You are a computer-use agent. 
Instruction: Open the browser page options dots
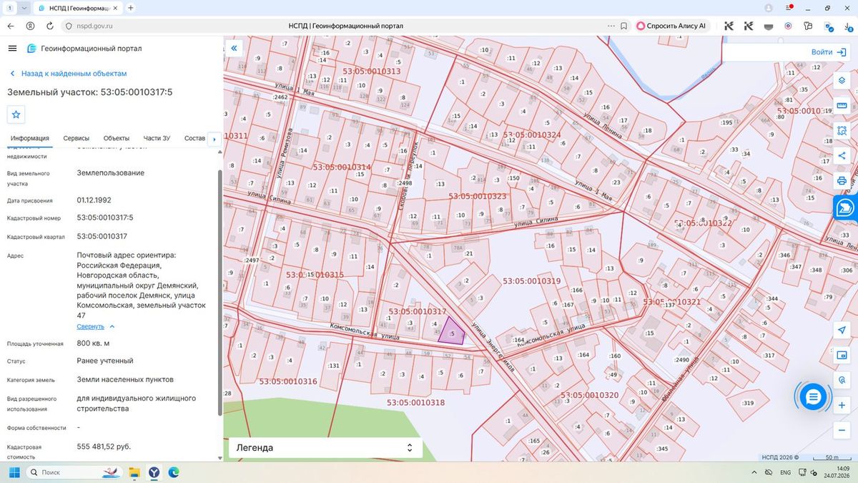pyautogui.click(x=611, y=26)
